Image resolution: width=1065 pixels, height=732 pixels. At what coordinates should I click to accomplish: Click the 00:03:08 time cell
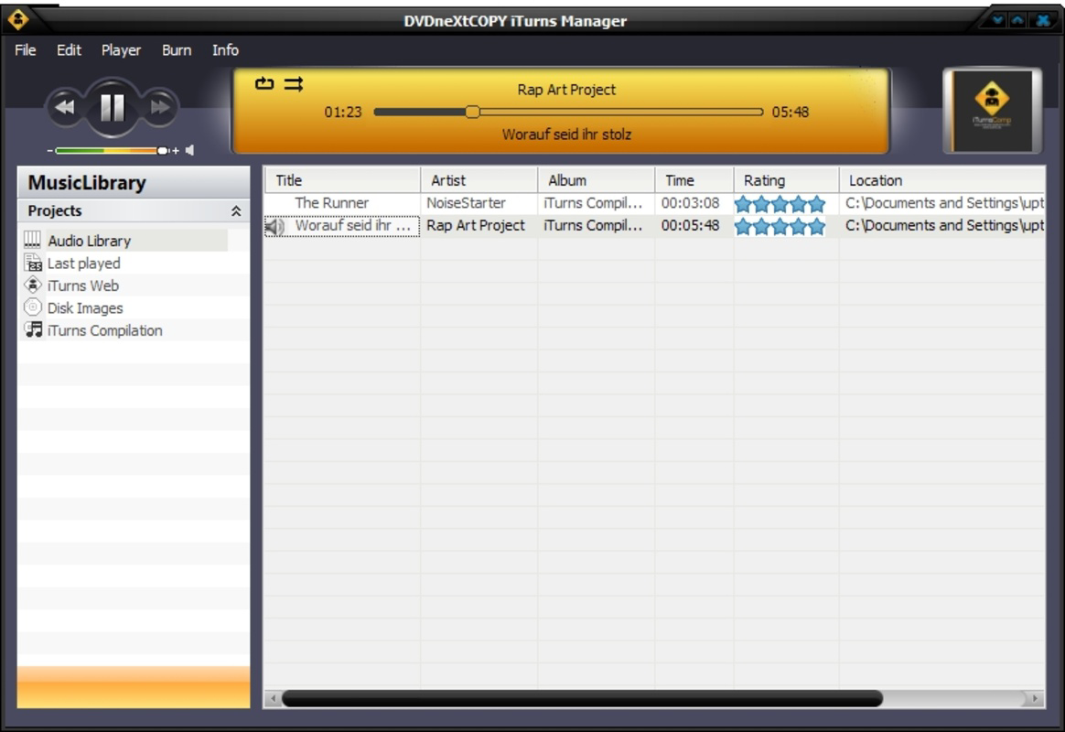click(x=690, y=203)
